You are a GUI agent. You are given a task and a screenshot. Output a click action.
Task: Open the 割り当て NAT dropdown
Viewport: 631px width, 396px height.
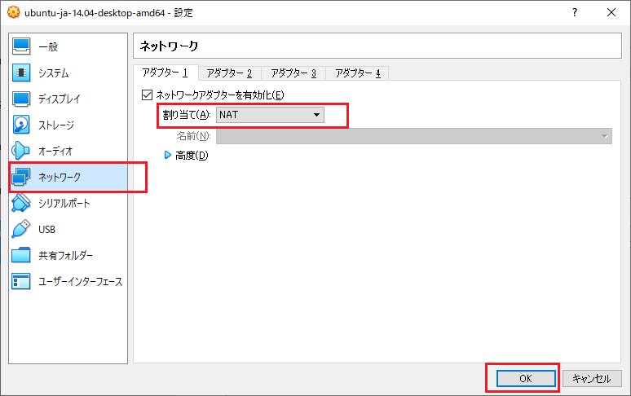click(270, 115)
